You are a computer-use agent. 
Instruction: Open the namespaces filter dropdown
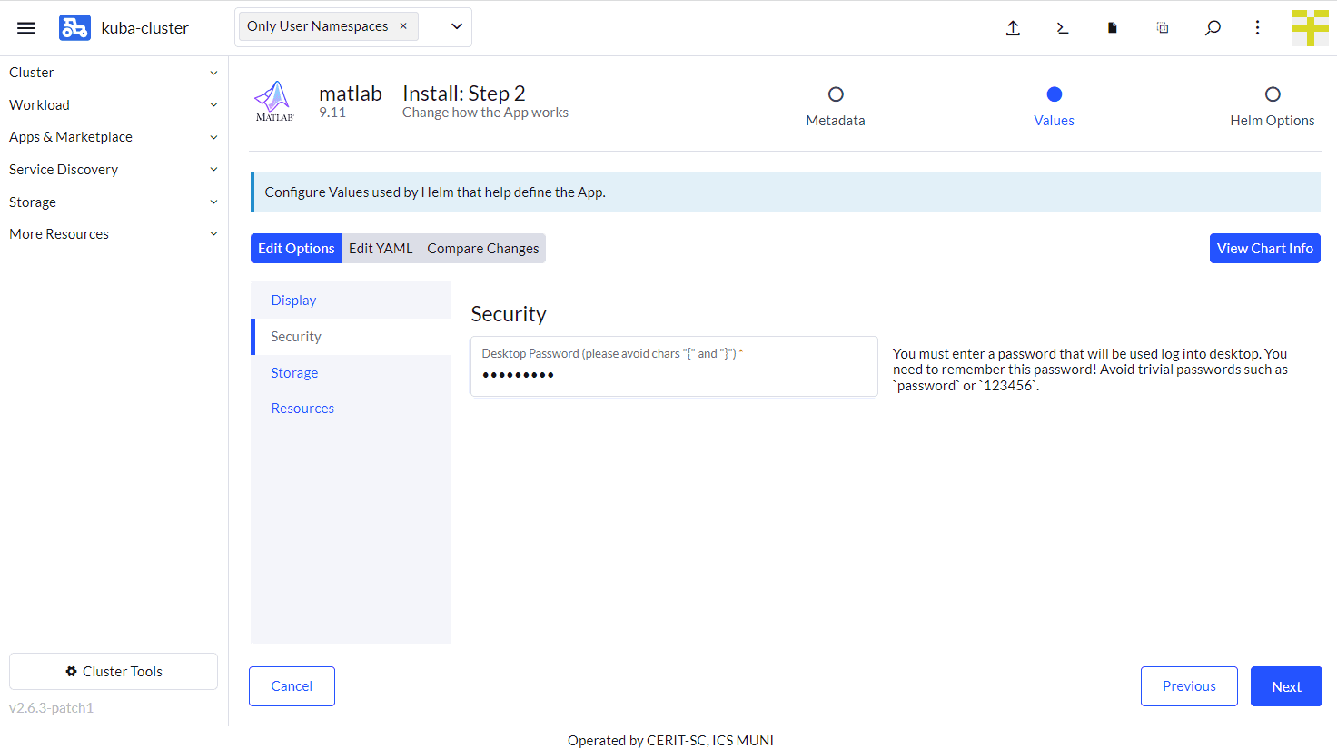coord(456,26)
